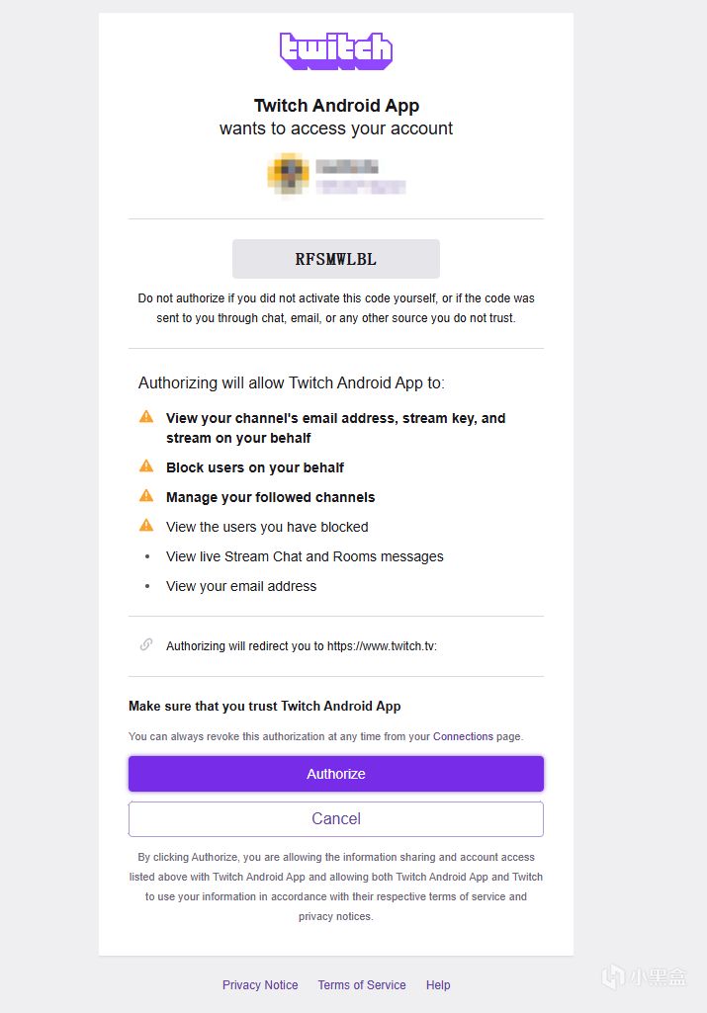The image size is (707, 1013).
Task: Click the link chain icon near redirect
Action: (x=146, y=645)
